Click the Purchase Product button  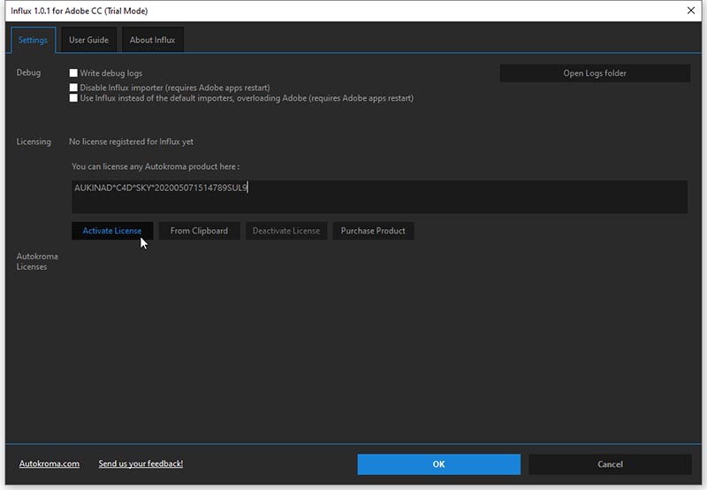[x=373, y=231]
